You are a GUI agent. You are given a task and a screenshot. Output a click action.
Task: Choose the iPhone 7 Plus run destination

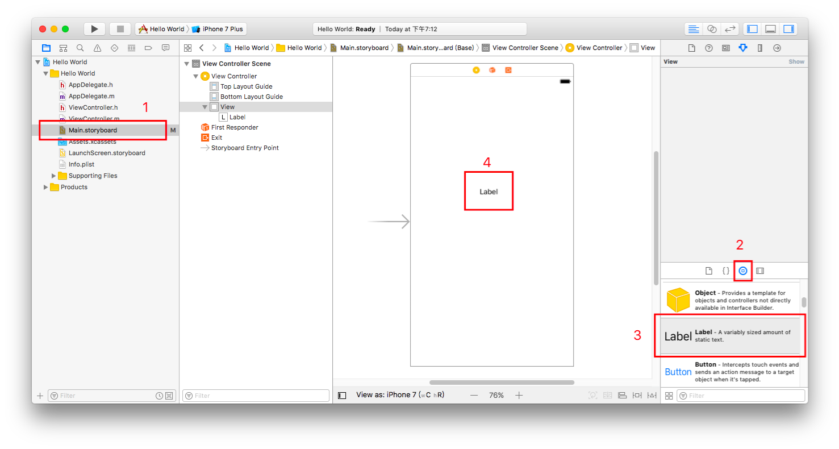tap(217, 29)
